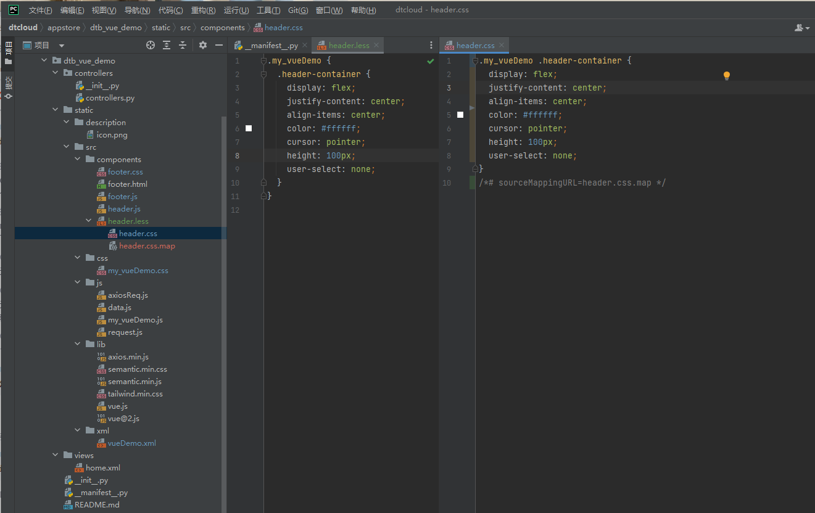The image size is (815, 513).
Task: Open the 编辑(E) menu
Action: point(72,10)
